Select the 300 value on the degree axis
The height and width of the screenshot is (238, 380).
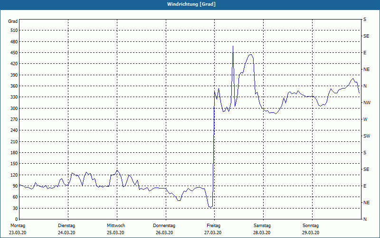tap(14, 109)
